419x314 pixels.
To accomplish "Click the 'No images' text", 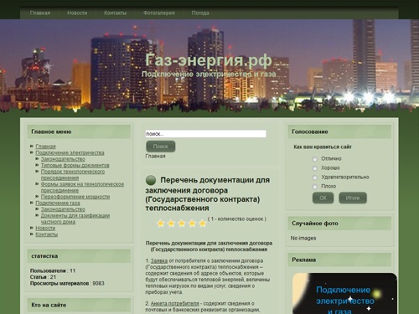I will coord(303,238).
